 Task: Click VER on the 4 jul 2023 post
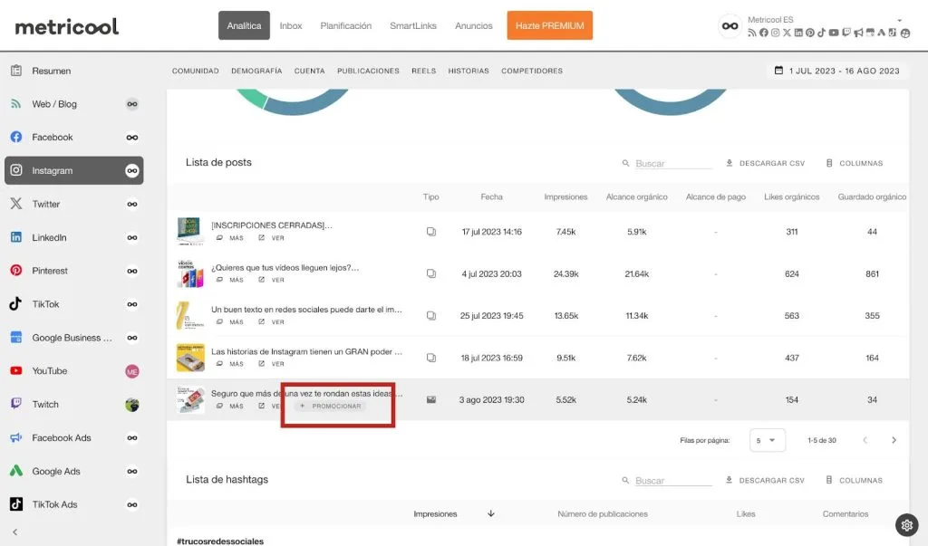click(271, 280)
